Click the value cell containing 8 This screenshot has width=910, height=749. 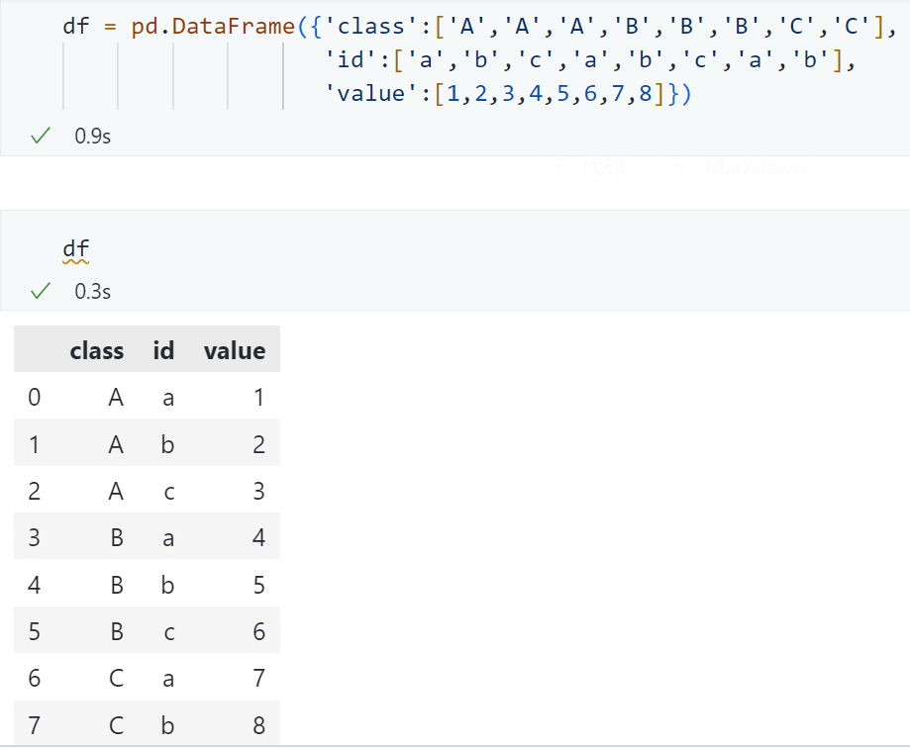(258, 725)
